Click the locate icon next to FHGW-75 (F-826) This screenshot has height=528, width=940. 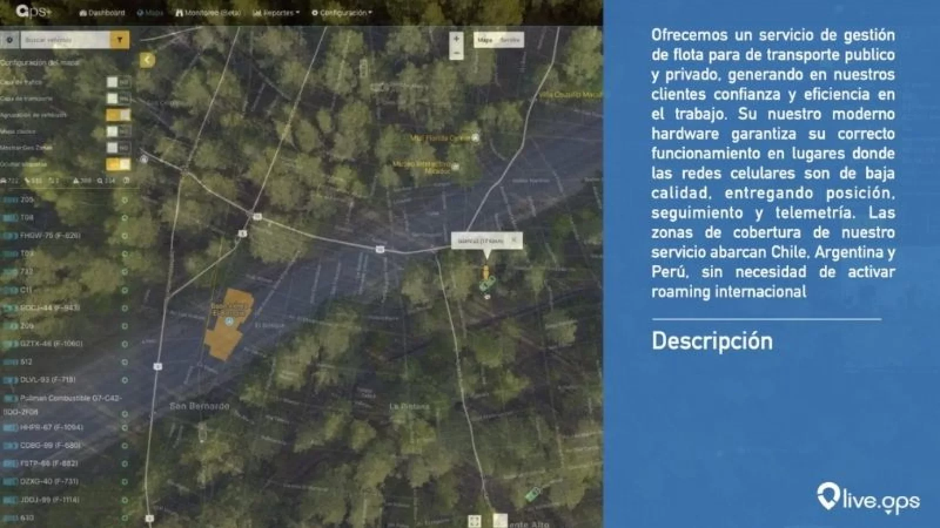coord(125,236)
